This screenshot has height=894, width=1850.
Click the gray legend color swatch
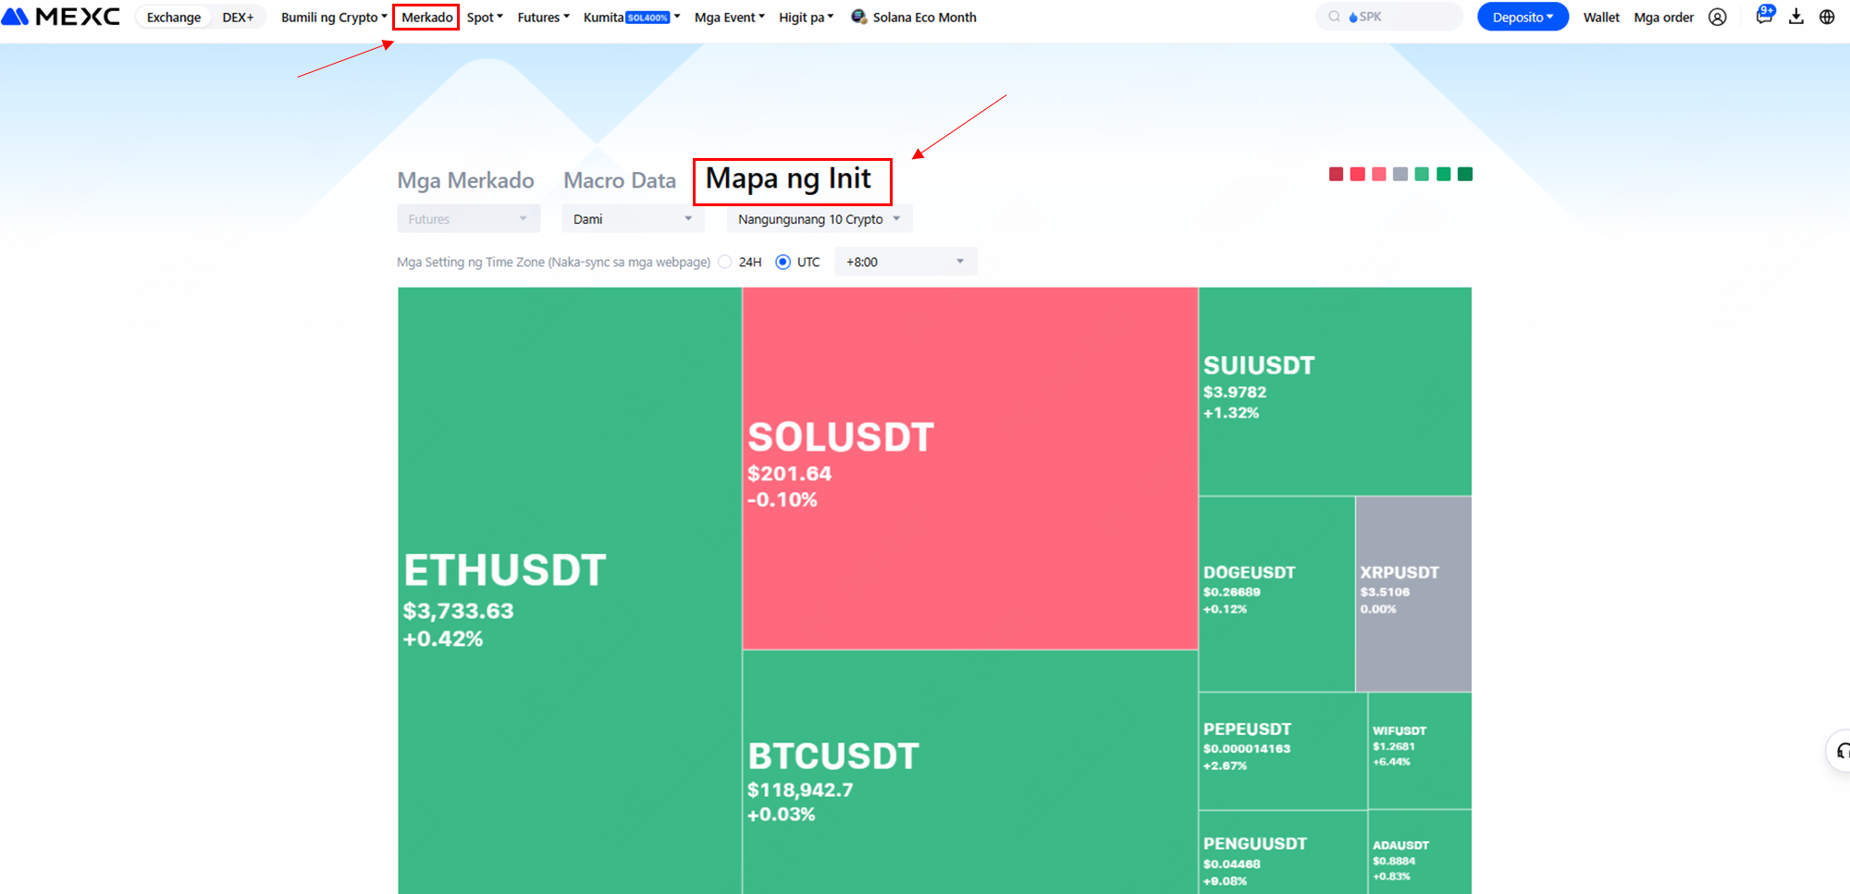pos(1400,174)
